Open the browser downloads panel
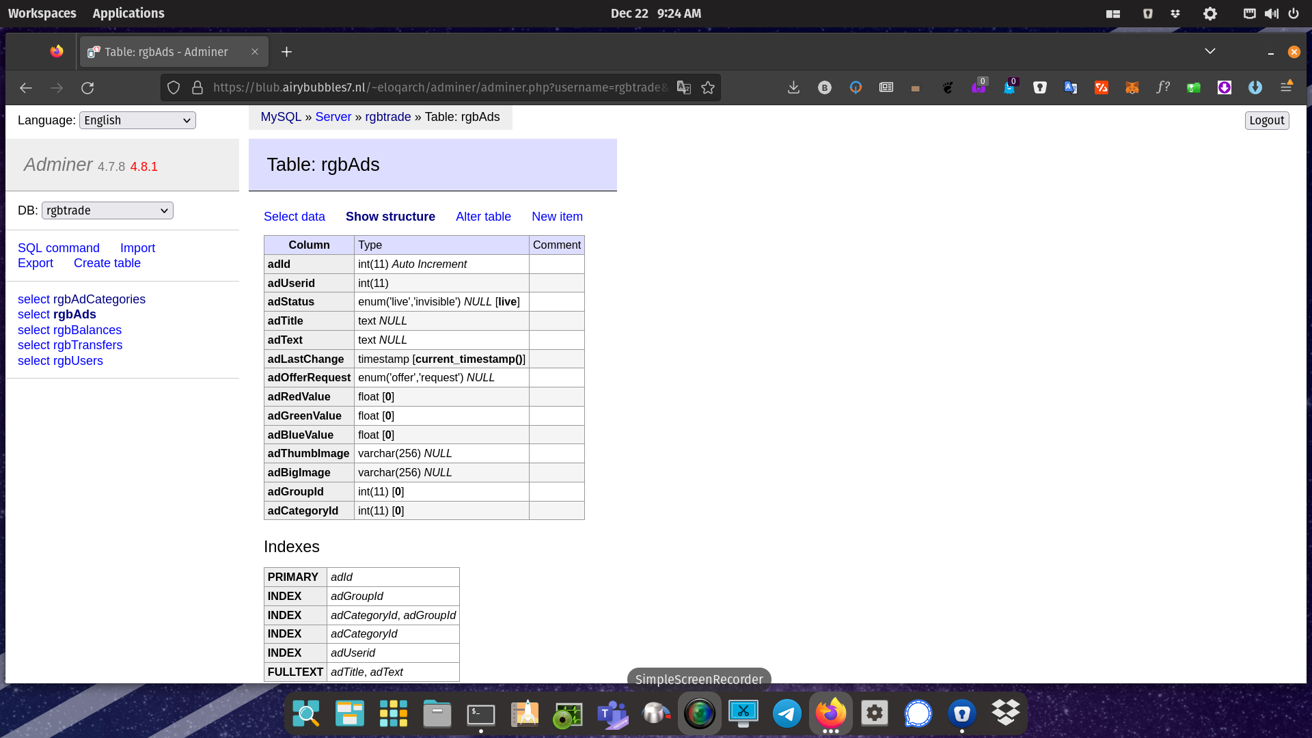Image resolution: width=1312 pixels, height=738 pixels. (793, 87)
